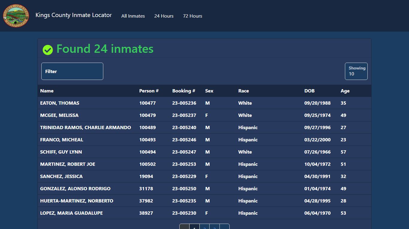
Task: Focus the Filter input field
Action: click(x=72, y=71)
